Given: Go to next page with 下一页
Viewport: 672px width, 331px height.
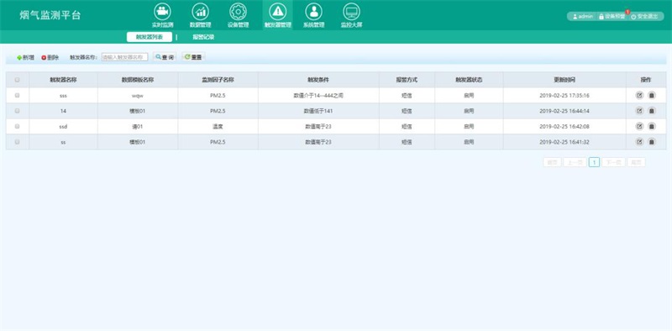Looking at the screenshot, I should click(x=613, y=162).
